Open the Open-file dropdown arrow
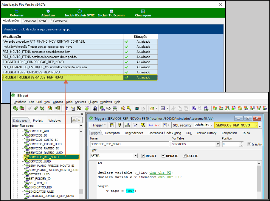Screen dimensions: 270x201 click(156, 108)
